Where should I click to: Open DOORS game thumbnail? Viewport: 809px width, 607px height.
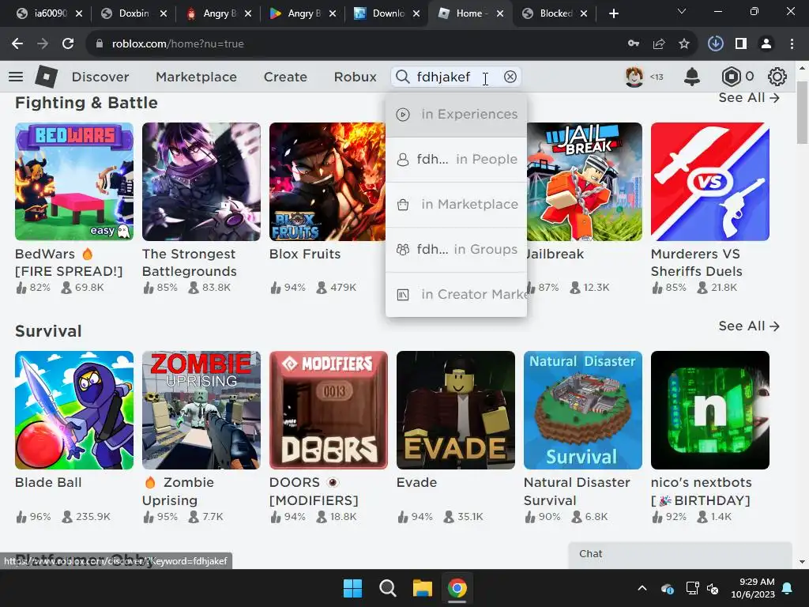pos(329,410)
